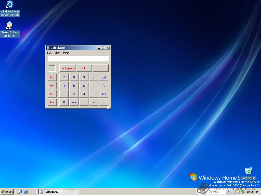The width and height of the screenshot is (261, 195).
Task: Click the 10:25 AM system clock
Action: (x=252, y=192)
